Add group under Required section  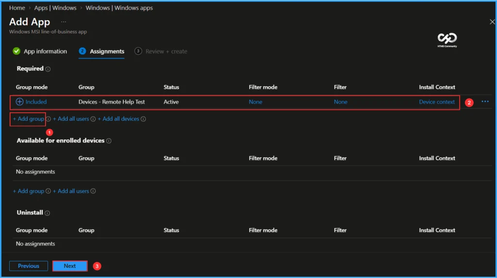point(28,119)
